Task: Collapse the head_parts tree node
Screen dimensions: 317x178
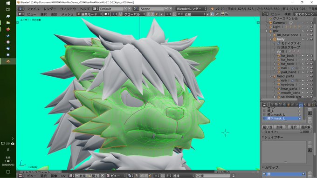Action: click(x=270, y=76)
